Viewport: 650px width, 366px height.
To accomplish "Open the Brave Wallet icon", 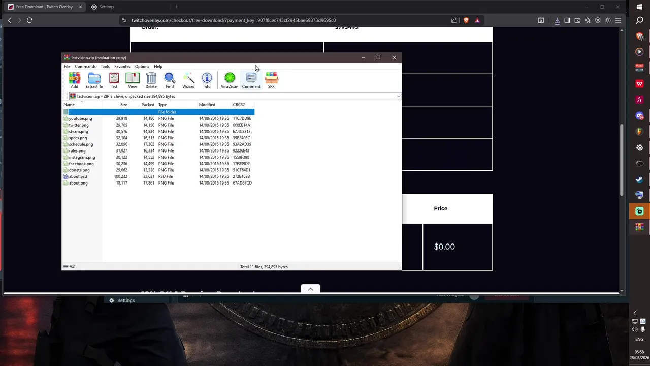I will pyautogui.click(x=577, y=20).
